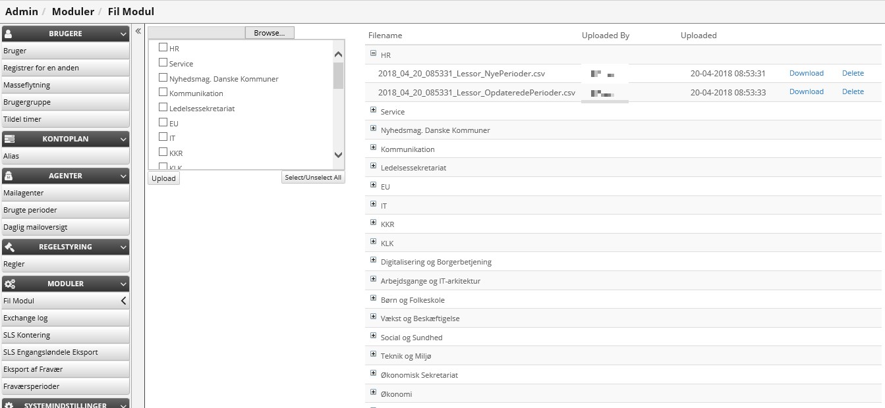Expand the Kommunikation file group
Viewport: 885px width, 408px height.
[373, 147]
